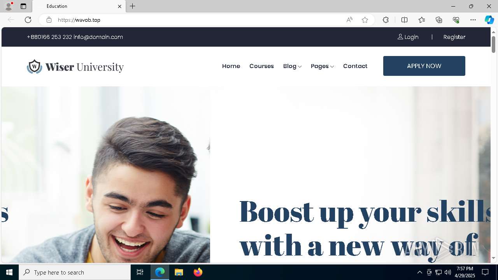
Task: Expand the Pages dropdown menu
Action: [x=322, y=66]
